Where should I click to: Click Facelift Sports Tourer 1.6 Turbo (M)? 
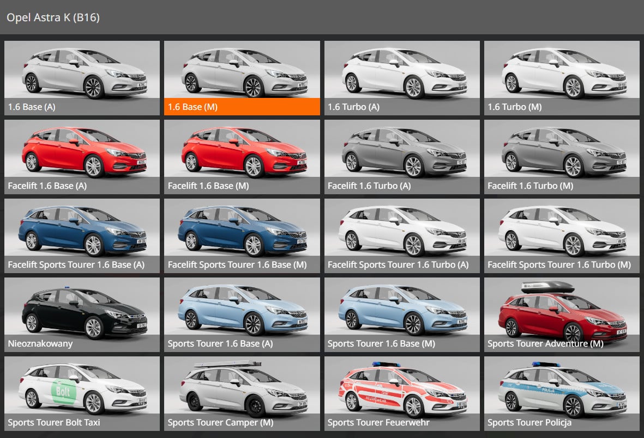pyautogui.click(x=562, y=236)
